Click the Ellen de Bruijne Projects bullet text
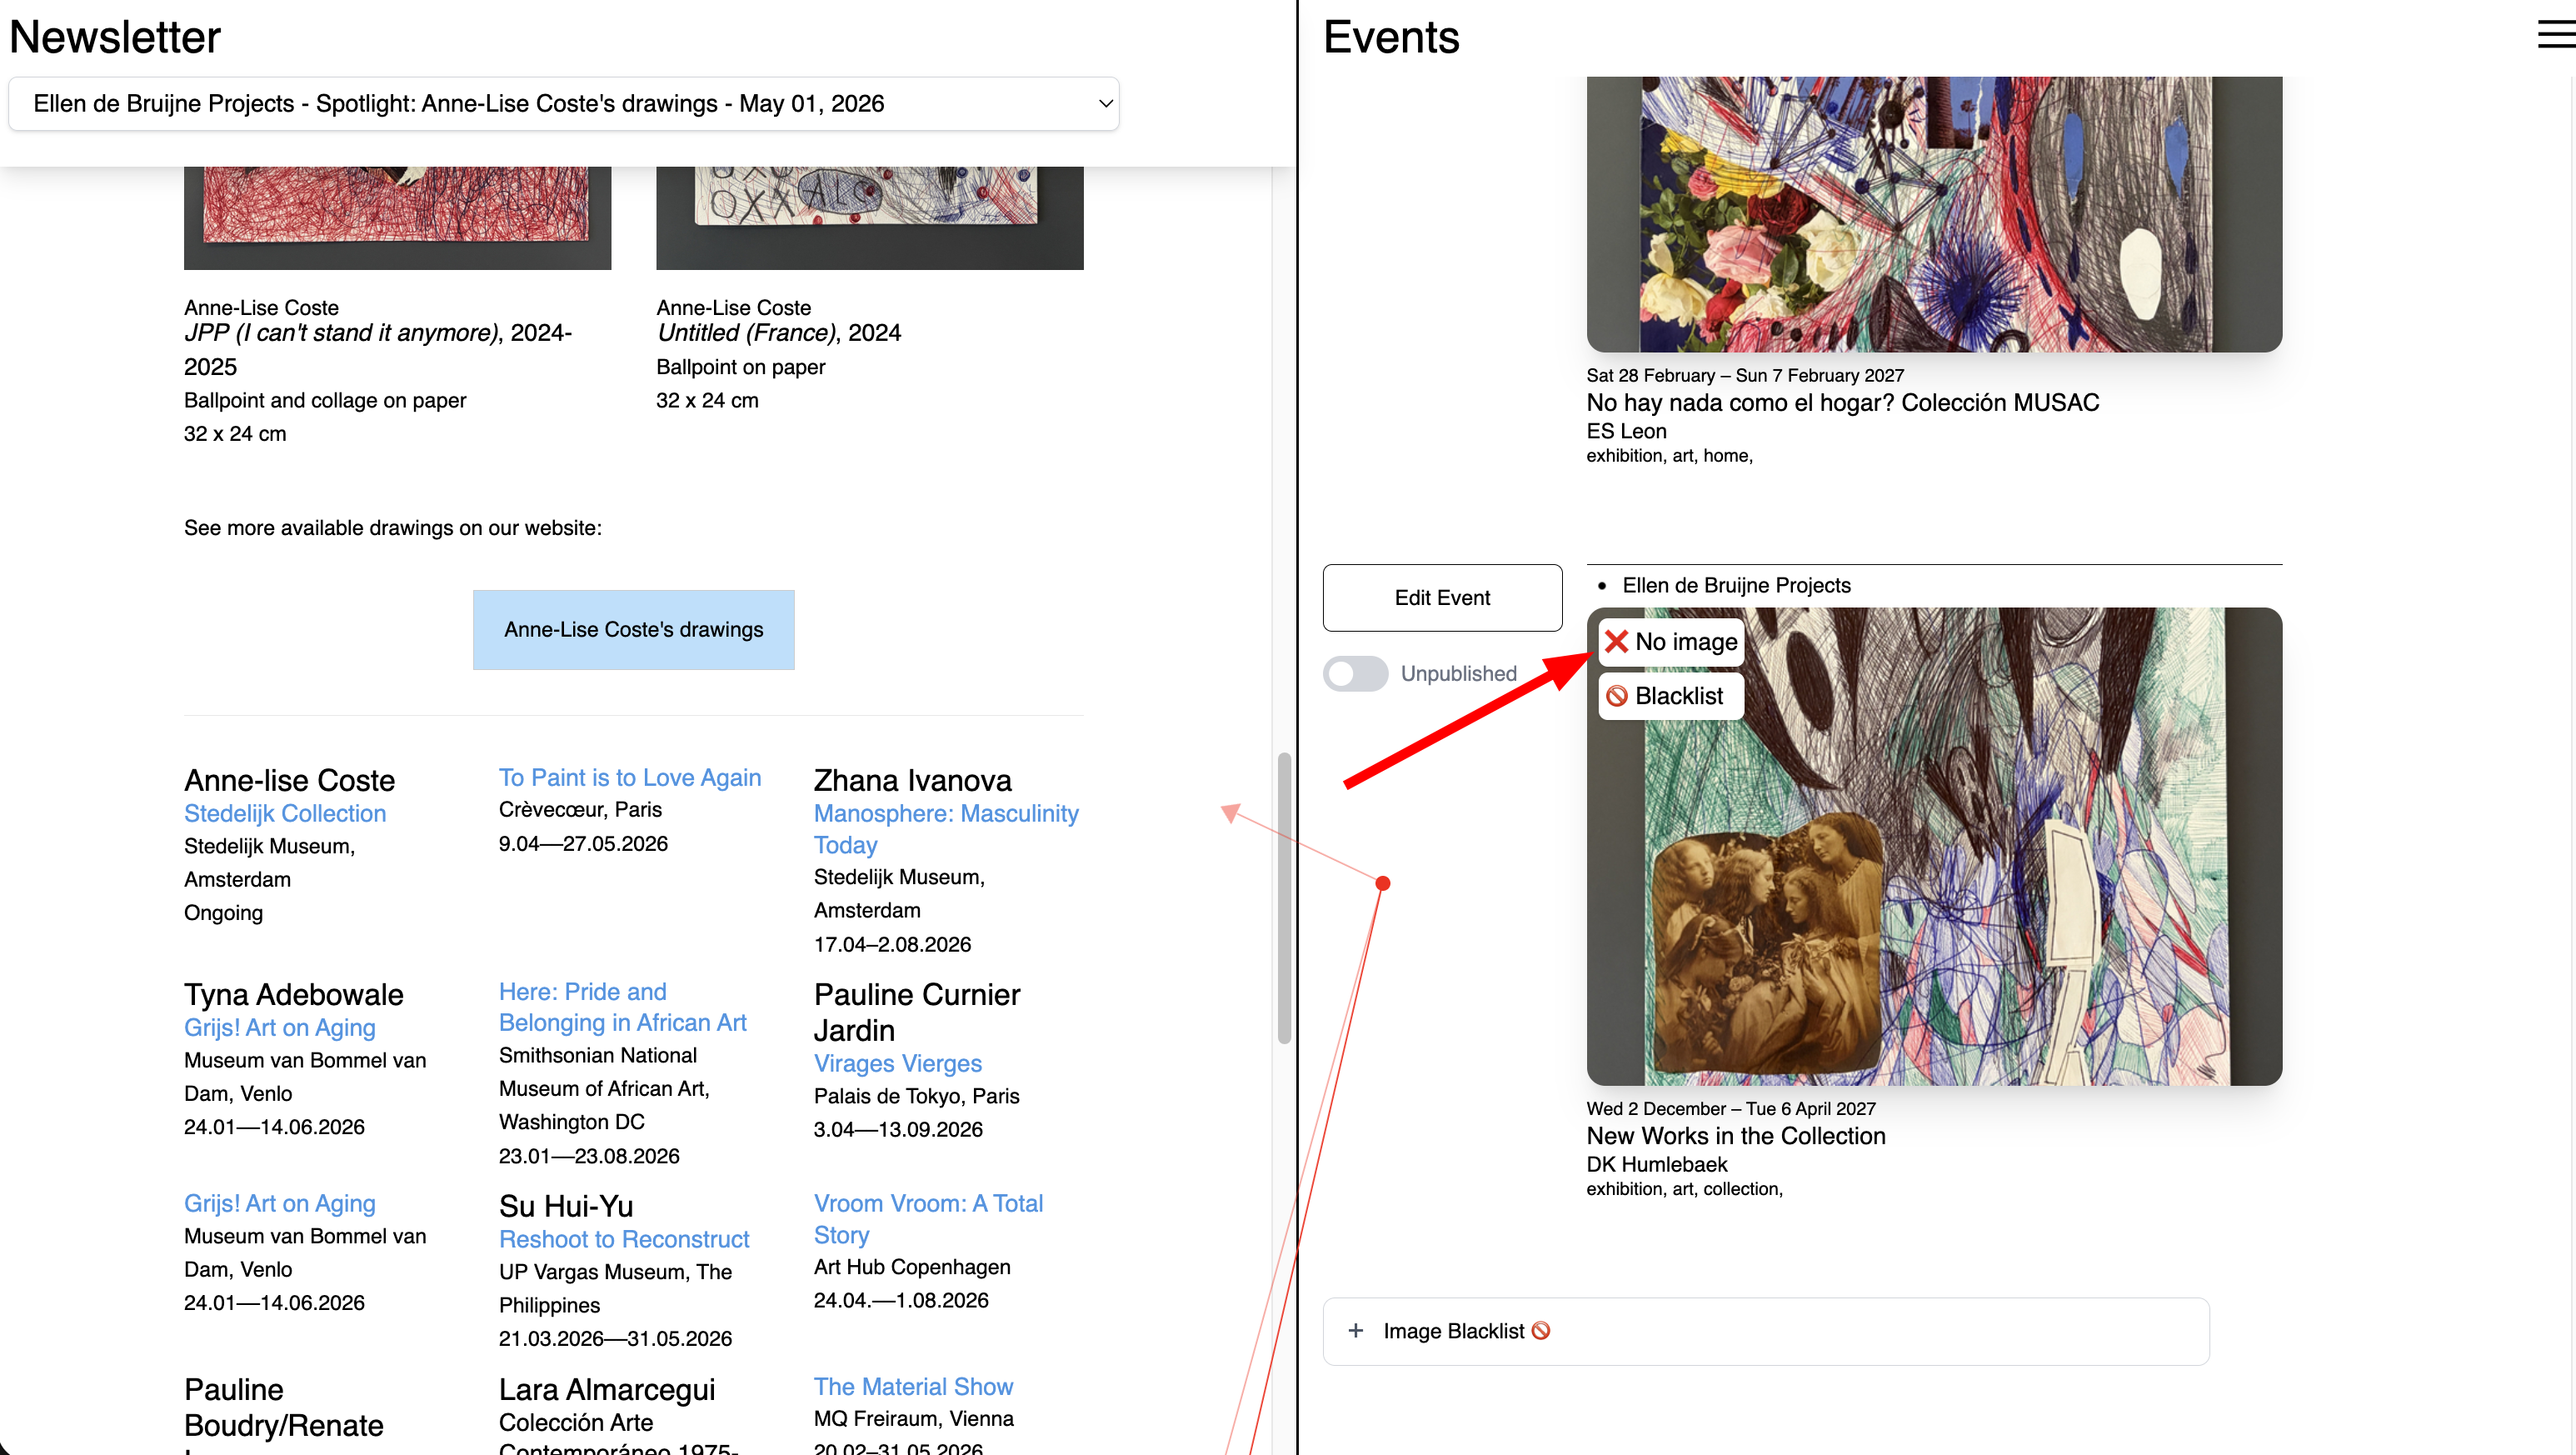This screenshot has width=2576, height=1455. 1737,586
